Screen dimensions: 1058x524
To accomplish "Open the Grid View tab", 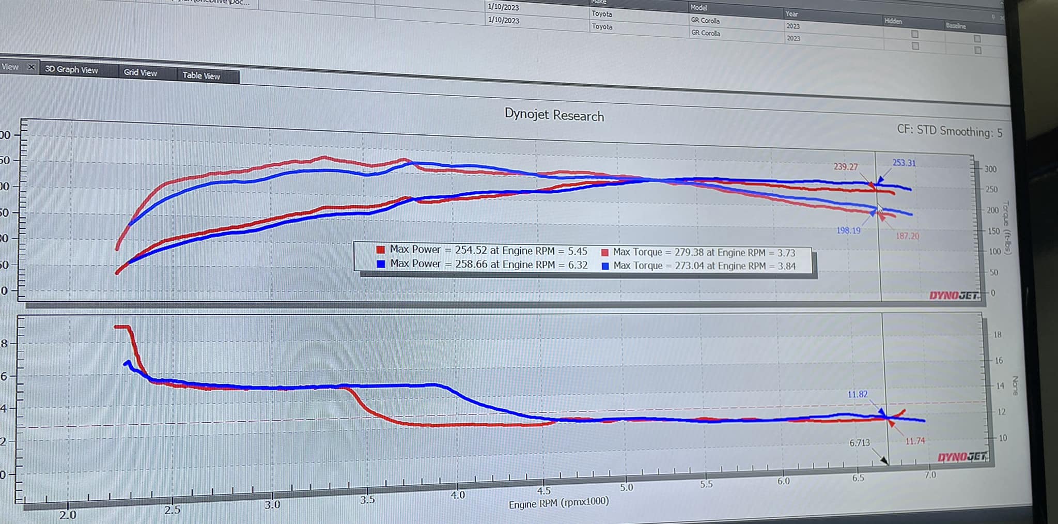I will click(x=140, y=73).
